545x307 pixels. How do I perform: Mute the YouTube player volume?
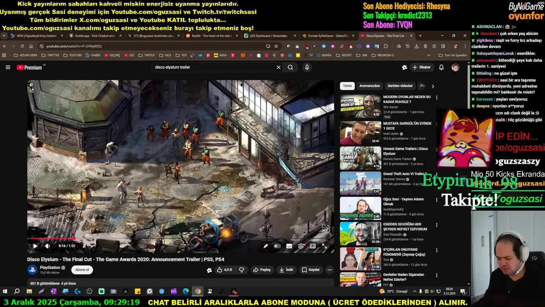coord(47,246)
